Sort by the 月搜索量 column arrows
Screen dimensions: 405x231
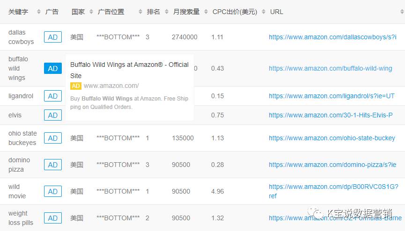point(206,12)
